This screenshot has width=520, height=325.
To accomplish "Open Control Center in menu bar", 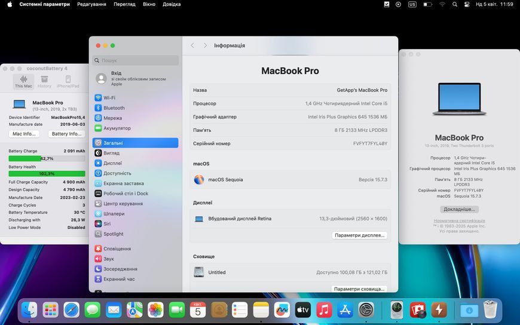I will coord(467,4).
